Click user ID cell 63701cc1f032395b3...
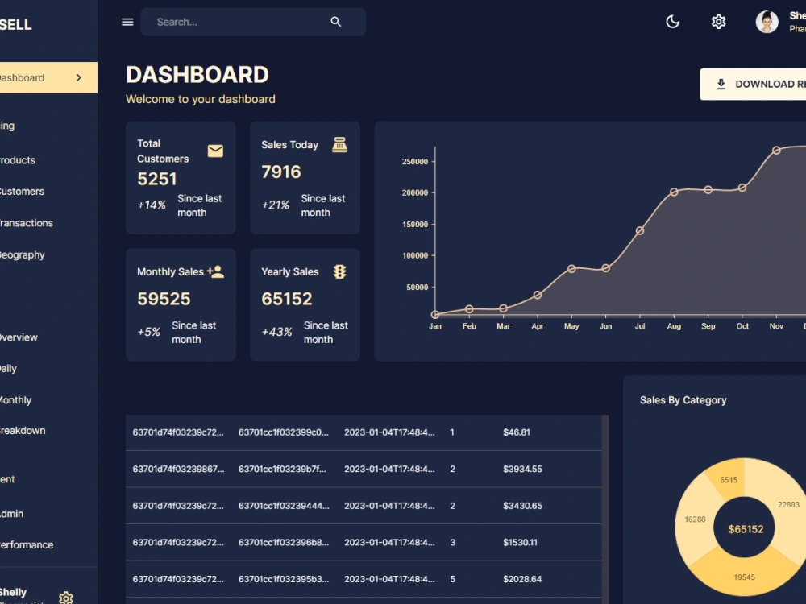806x604 pixels. [284, 579]
